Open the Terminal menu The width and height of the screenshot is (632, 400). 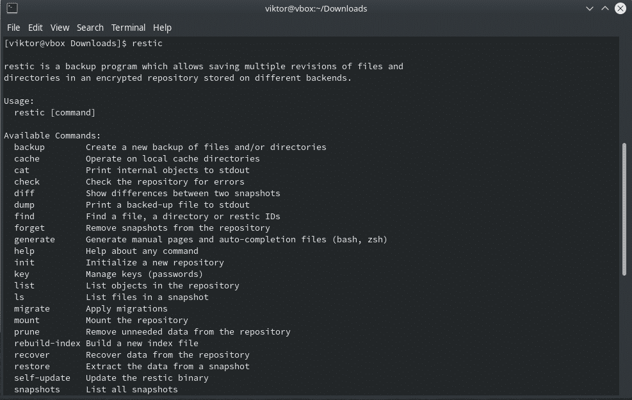128,28
